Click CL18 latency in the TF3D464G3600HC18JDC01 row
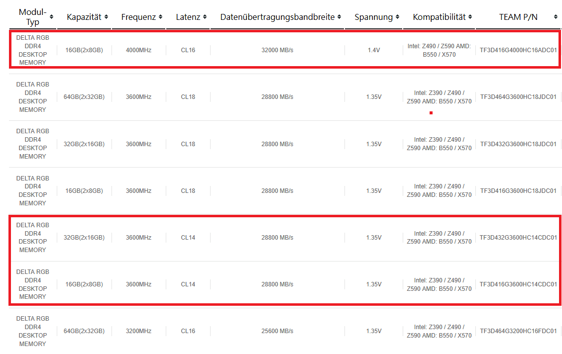The image size is (562, 354). click(x=188, y=97)
